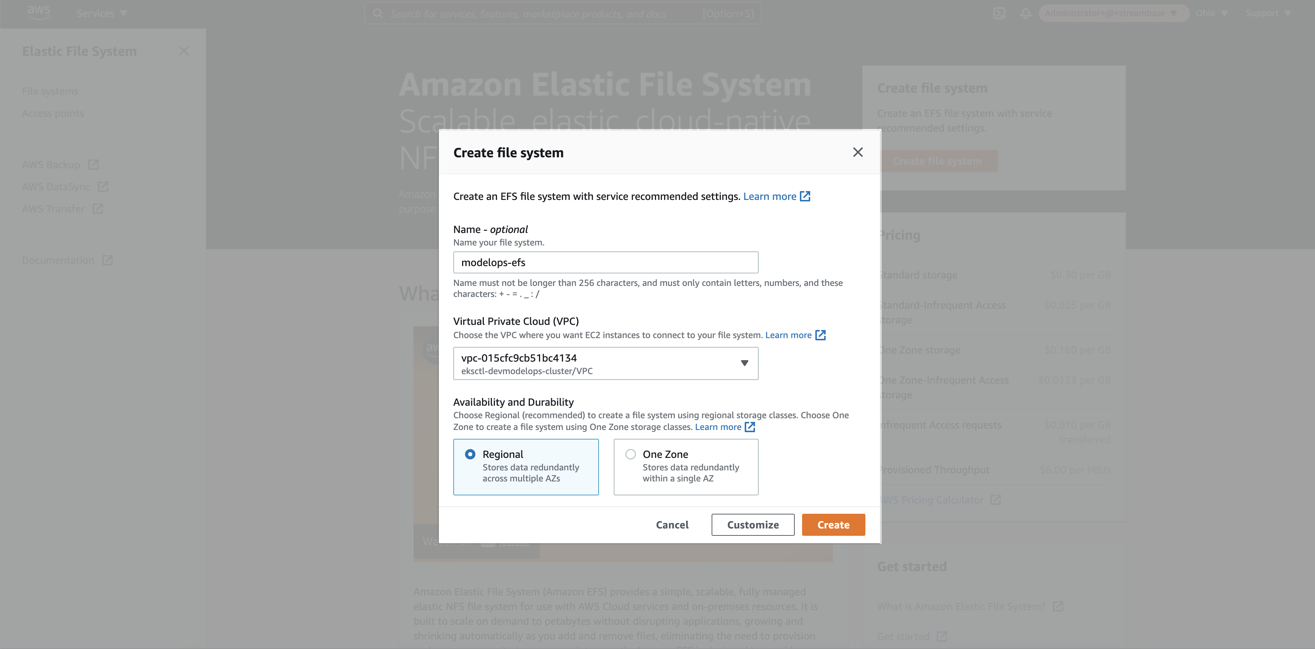Click the Cancel button

(x=672, y=525)
